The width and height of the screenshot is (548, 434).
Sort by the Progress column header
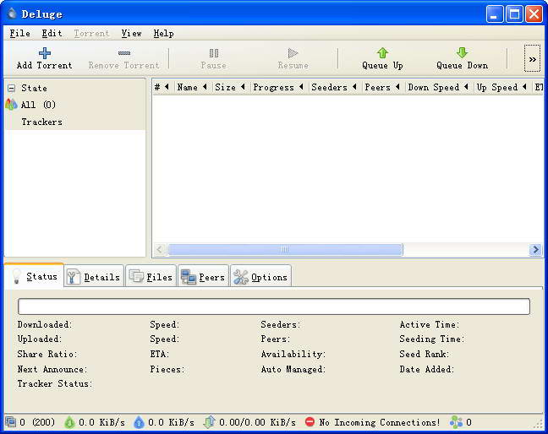tap(278, 87)
